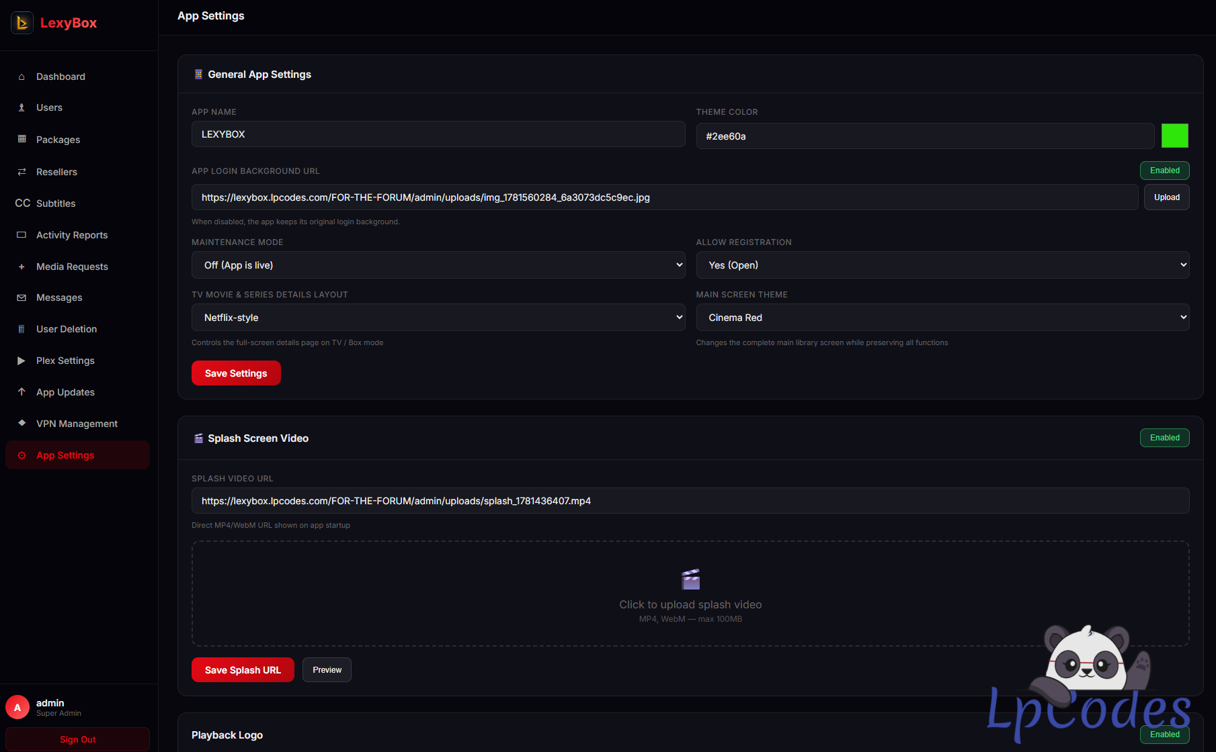Click the Plex Settings play icon
The image size is (1216, 752).
(22, 361)
